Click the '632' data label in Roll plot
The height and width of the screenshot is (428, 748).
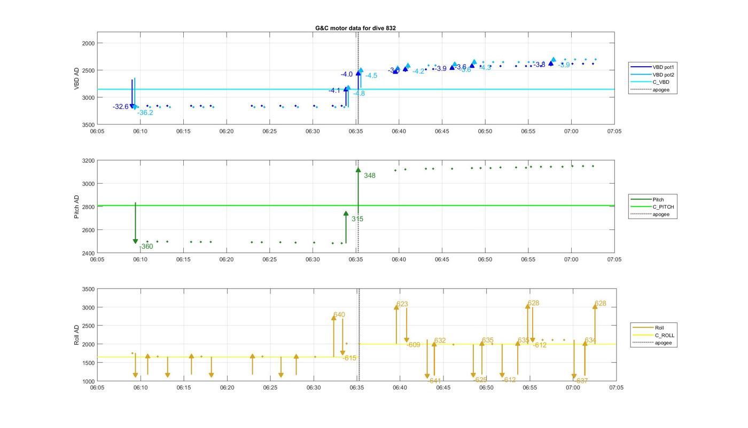440,340
